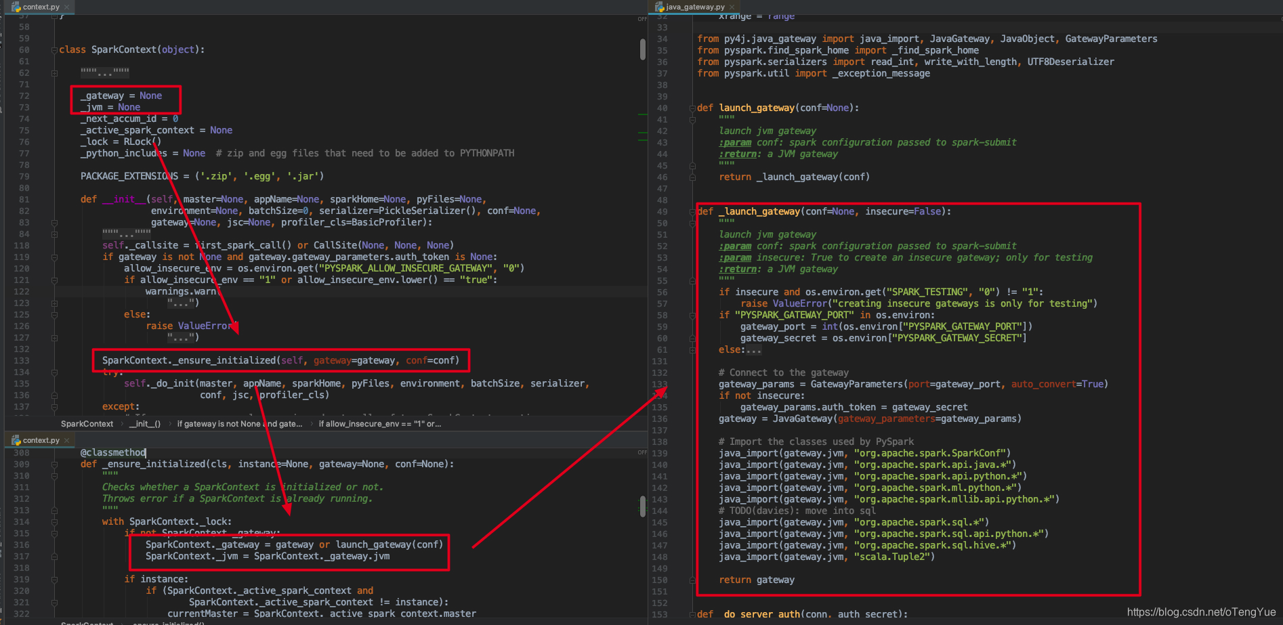
Task: Collapse the def _launch_gateway fold on line 49
Action: [x=692, y=212]
